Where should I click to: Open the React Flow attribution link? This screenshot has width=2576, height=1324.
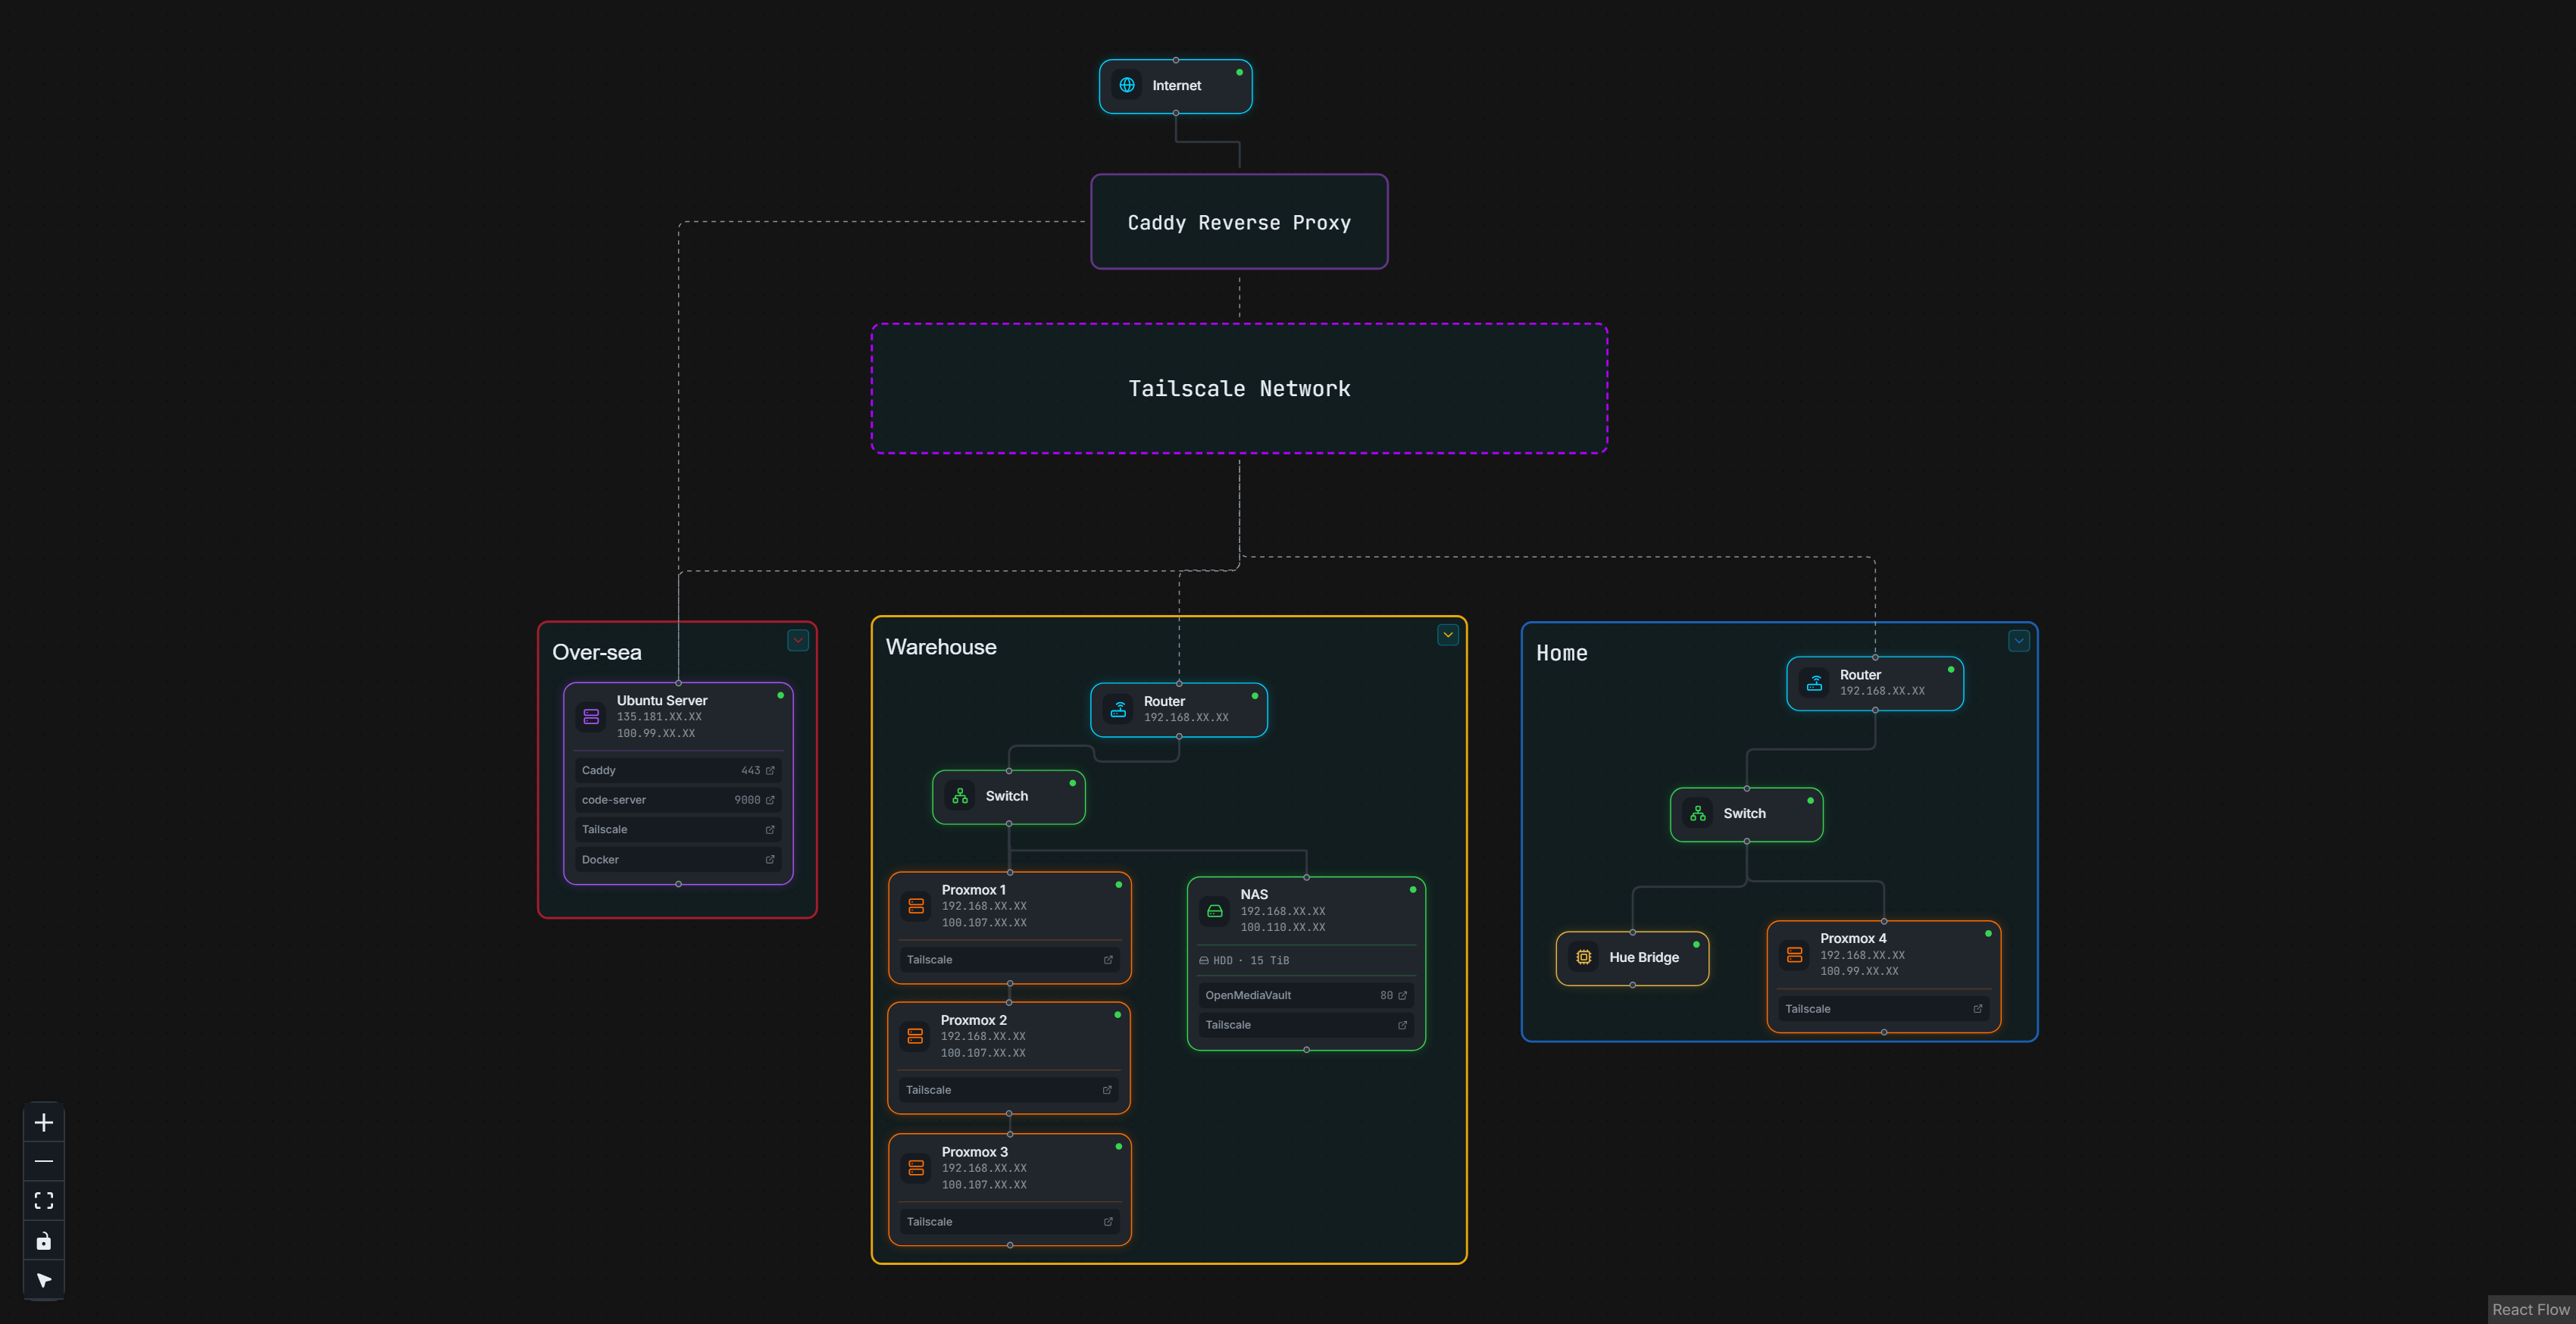[2530, 1309]
